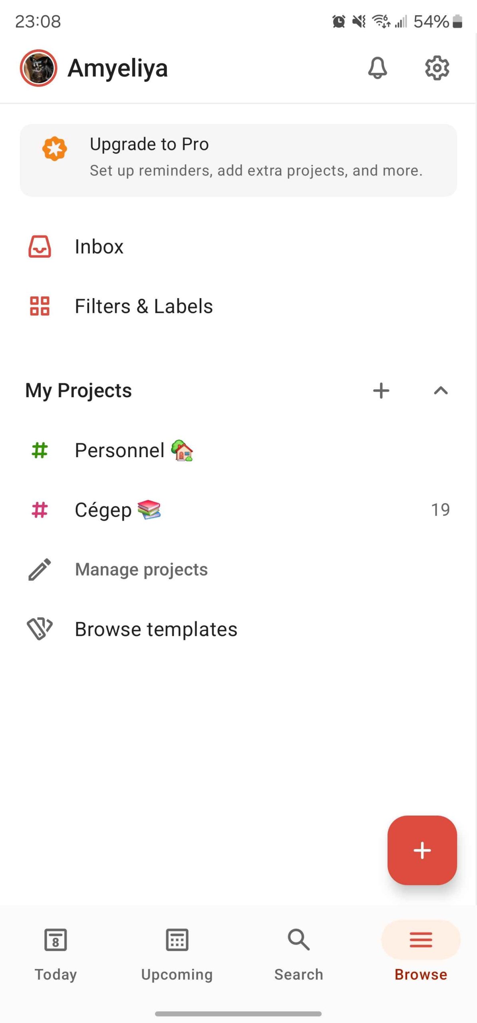Image resolution: width=477 pixels, height=1023 pixels.
Task: Open Filters & Labels grid icon
Action: (40, 306)
